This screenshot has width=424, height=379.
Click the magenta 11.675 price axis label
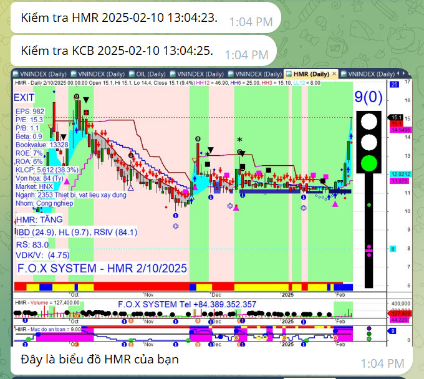(400, 181)
